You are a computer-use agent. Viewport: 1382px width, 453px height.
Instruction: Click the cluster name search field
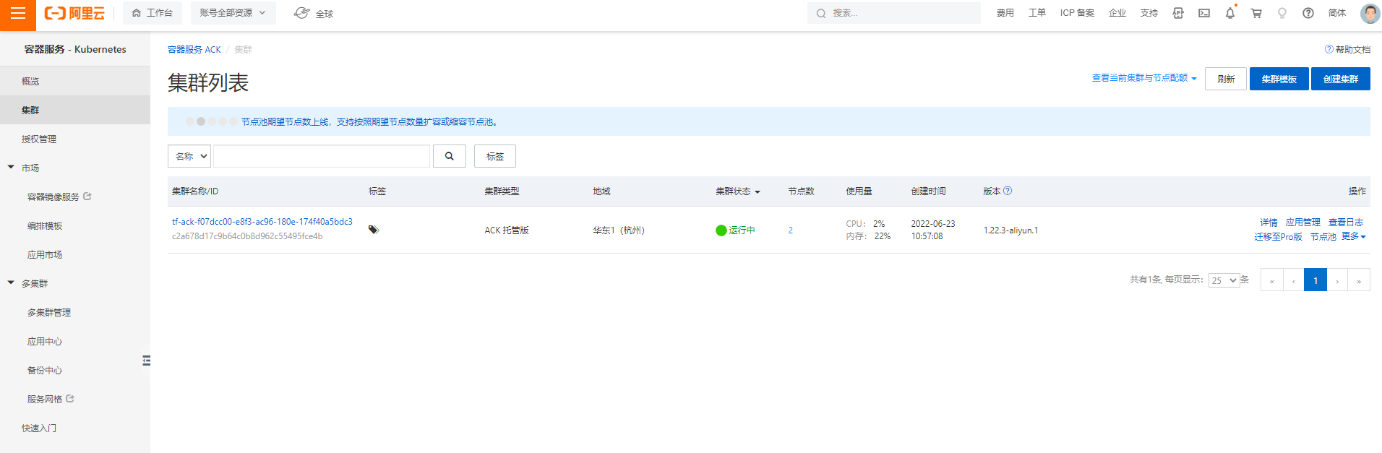coord(321,156)
